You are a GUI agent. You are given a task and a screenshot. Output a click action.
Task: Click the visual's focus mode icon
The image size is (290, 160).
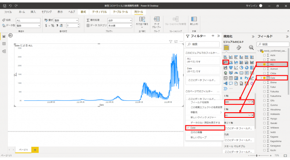[176, 42]
